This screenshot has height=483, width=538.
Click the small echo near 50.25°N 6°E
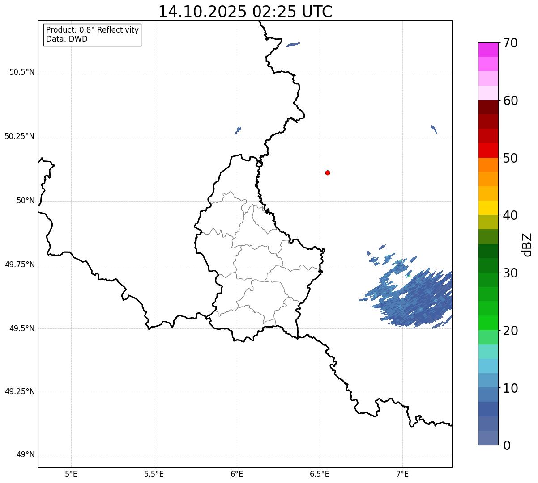(x=238, y=130)
